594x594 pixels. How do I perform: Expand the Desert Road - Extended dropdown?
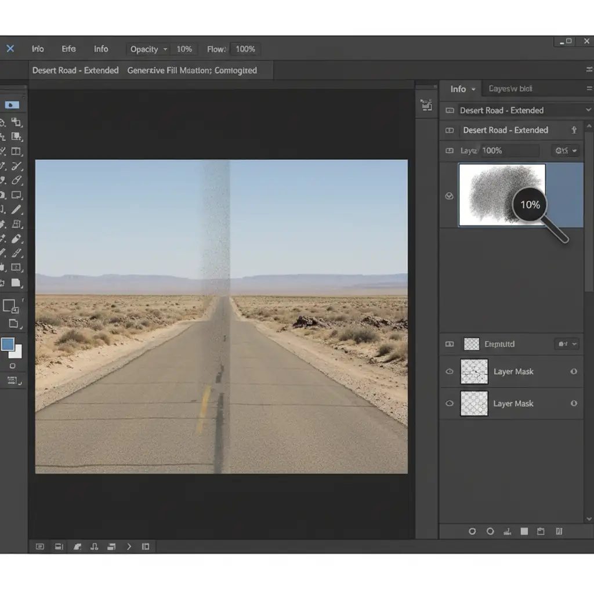(588, 110)
